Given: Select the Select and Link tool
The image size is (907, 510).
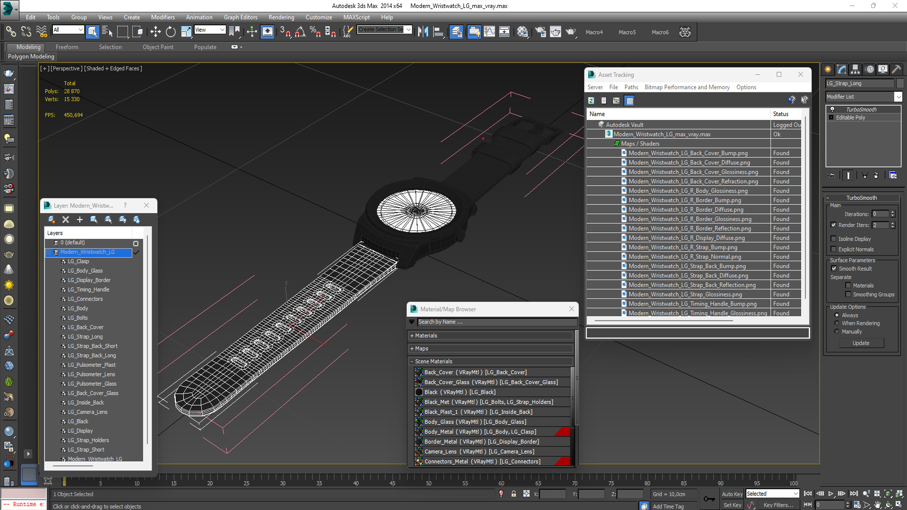Looking at the screenshot, I should click(10, 32).
